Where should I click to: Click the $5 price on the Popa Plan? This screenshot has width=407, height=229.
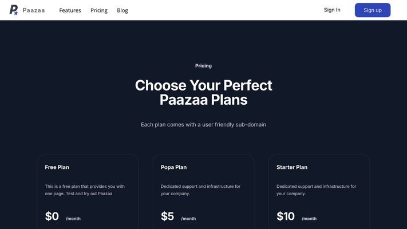point(167,216)
